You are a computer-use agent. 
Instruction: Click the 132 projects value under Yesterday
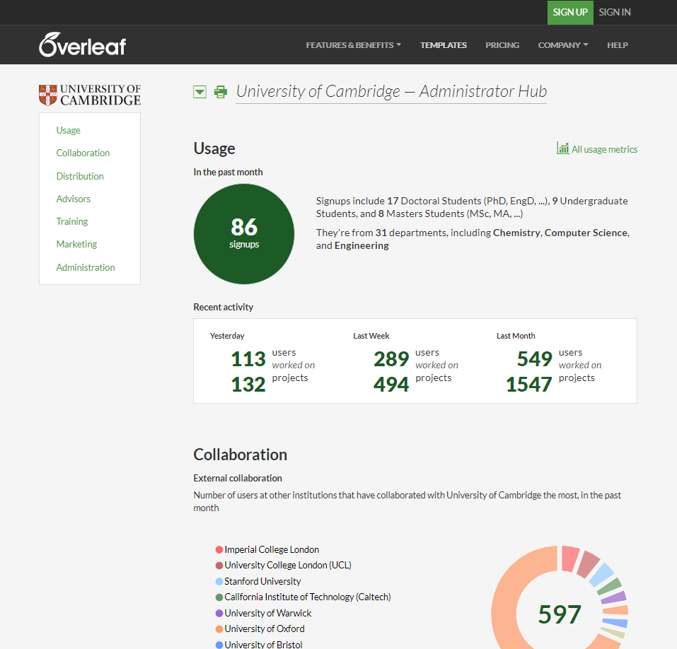[248, 384]
